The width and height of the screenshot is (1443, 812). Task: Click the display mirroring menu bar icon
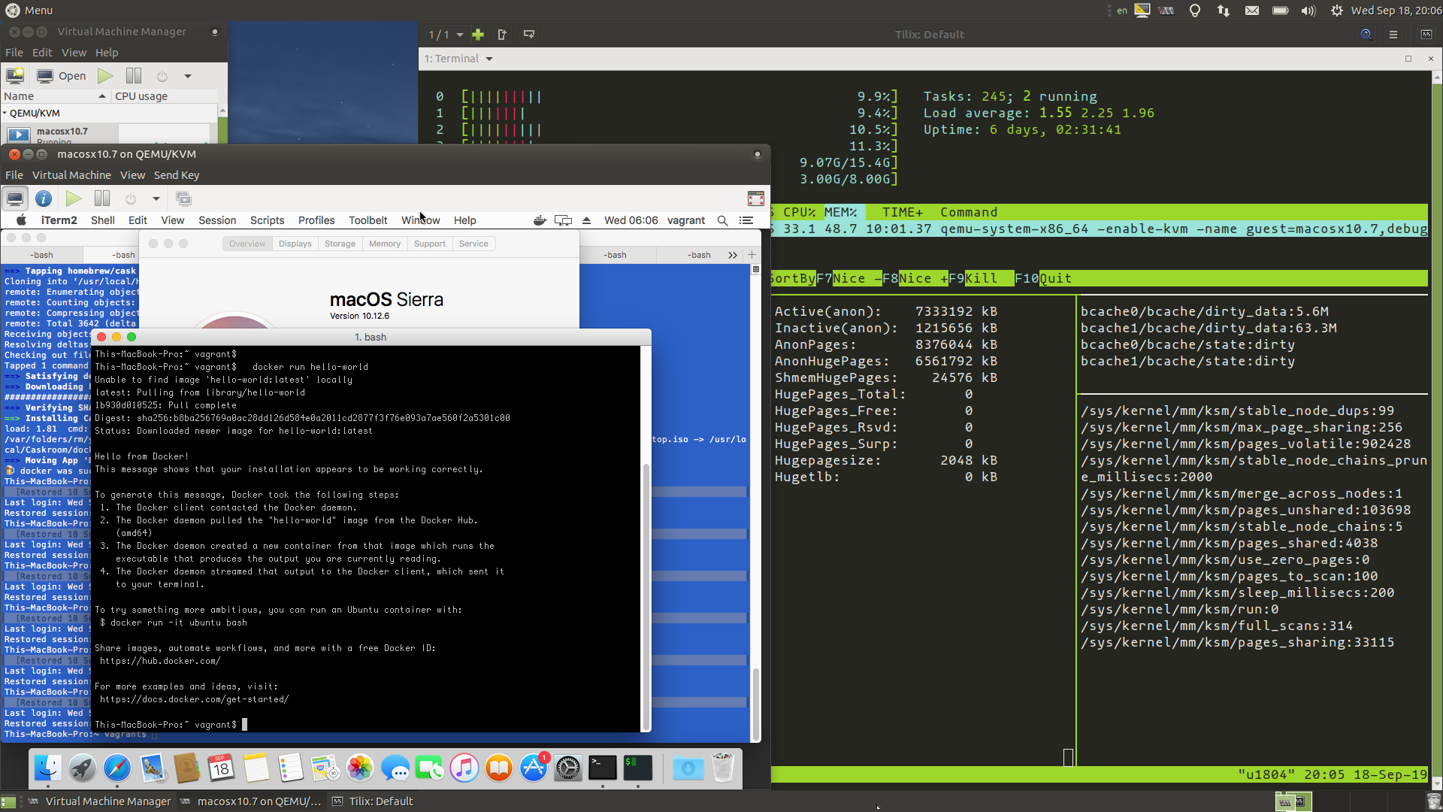563,220
